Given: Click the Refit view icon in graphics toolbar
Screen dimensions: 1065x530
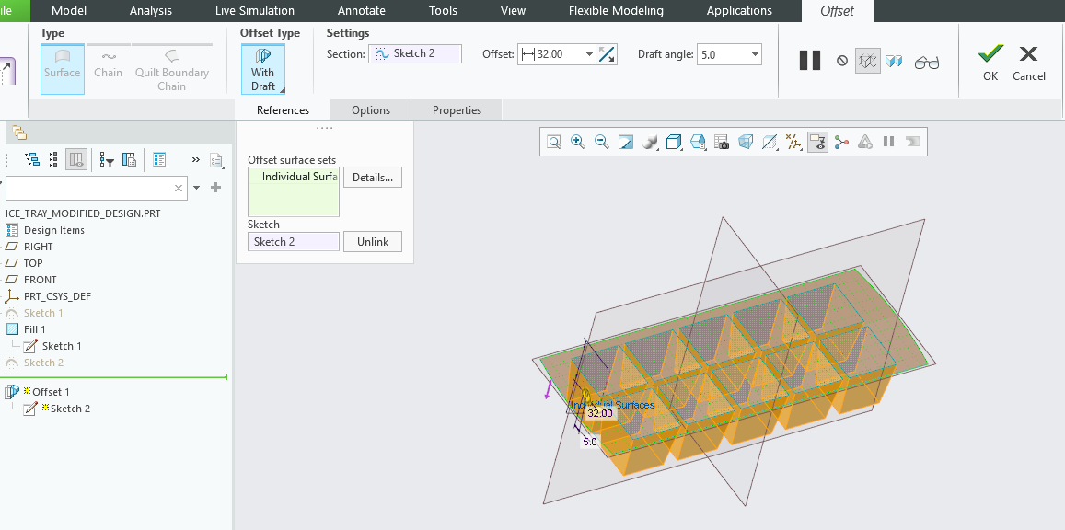Looking at the screenshot, I should pos(554,142).
